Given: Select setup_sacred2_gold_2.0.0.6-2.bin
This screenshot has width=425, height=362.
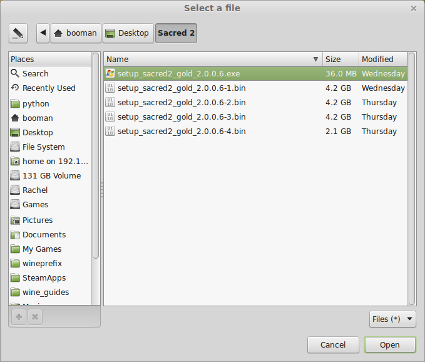Looking at the screenshot, I should [x=255, y=102].
